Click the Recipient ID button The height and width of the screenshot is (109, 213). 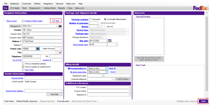coord(15,26)
